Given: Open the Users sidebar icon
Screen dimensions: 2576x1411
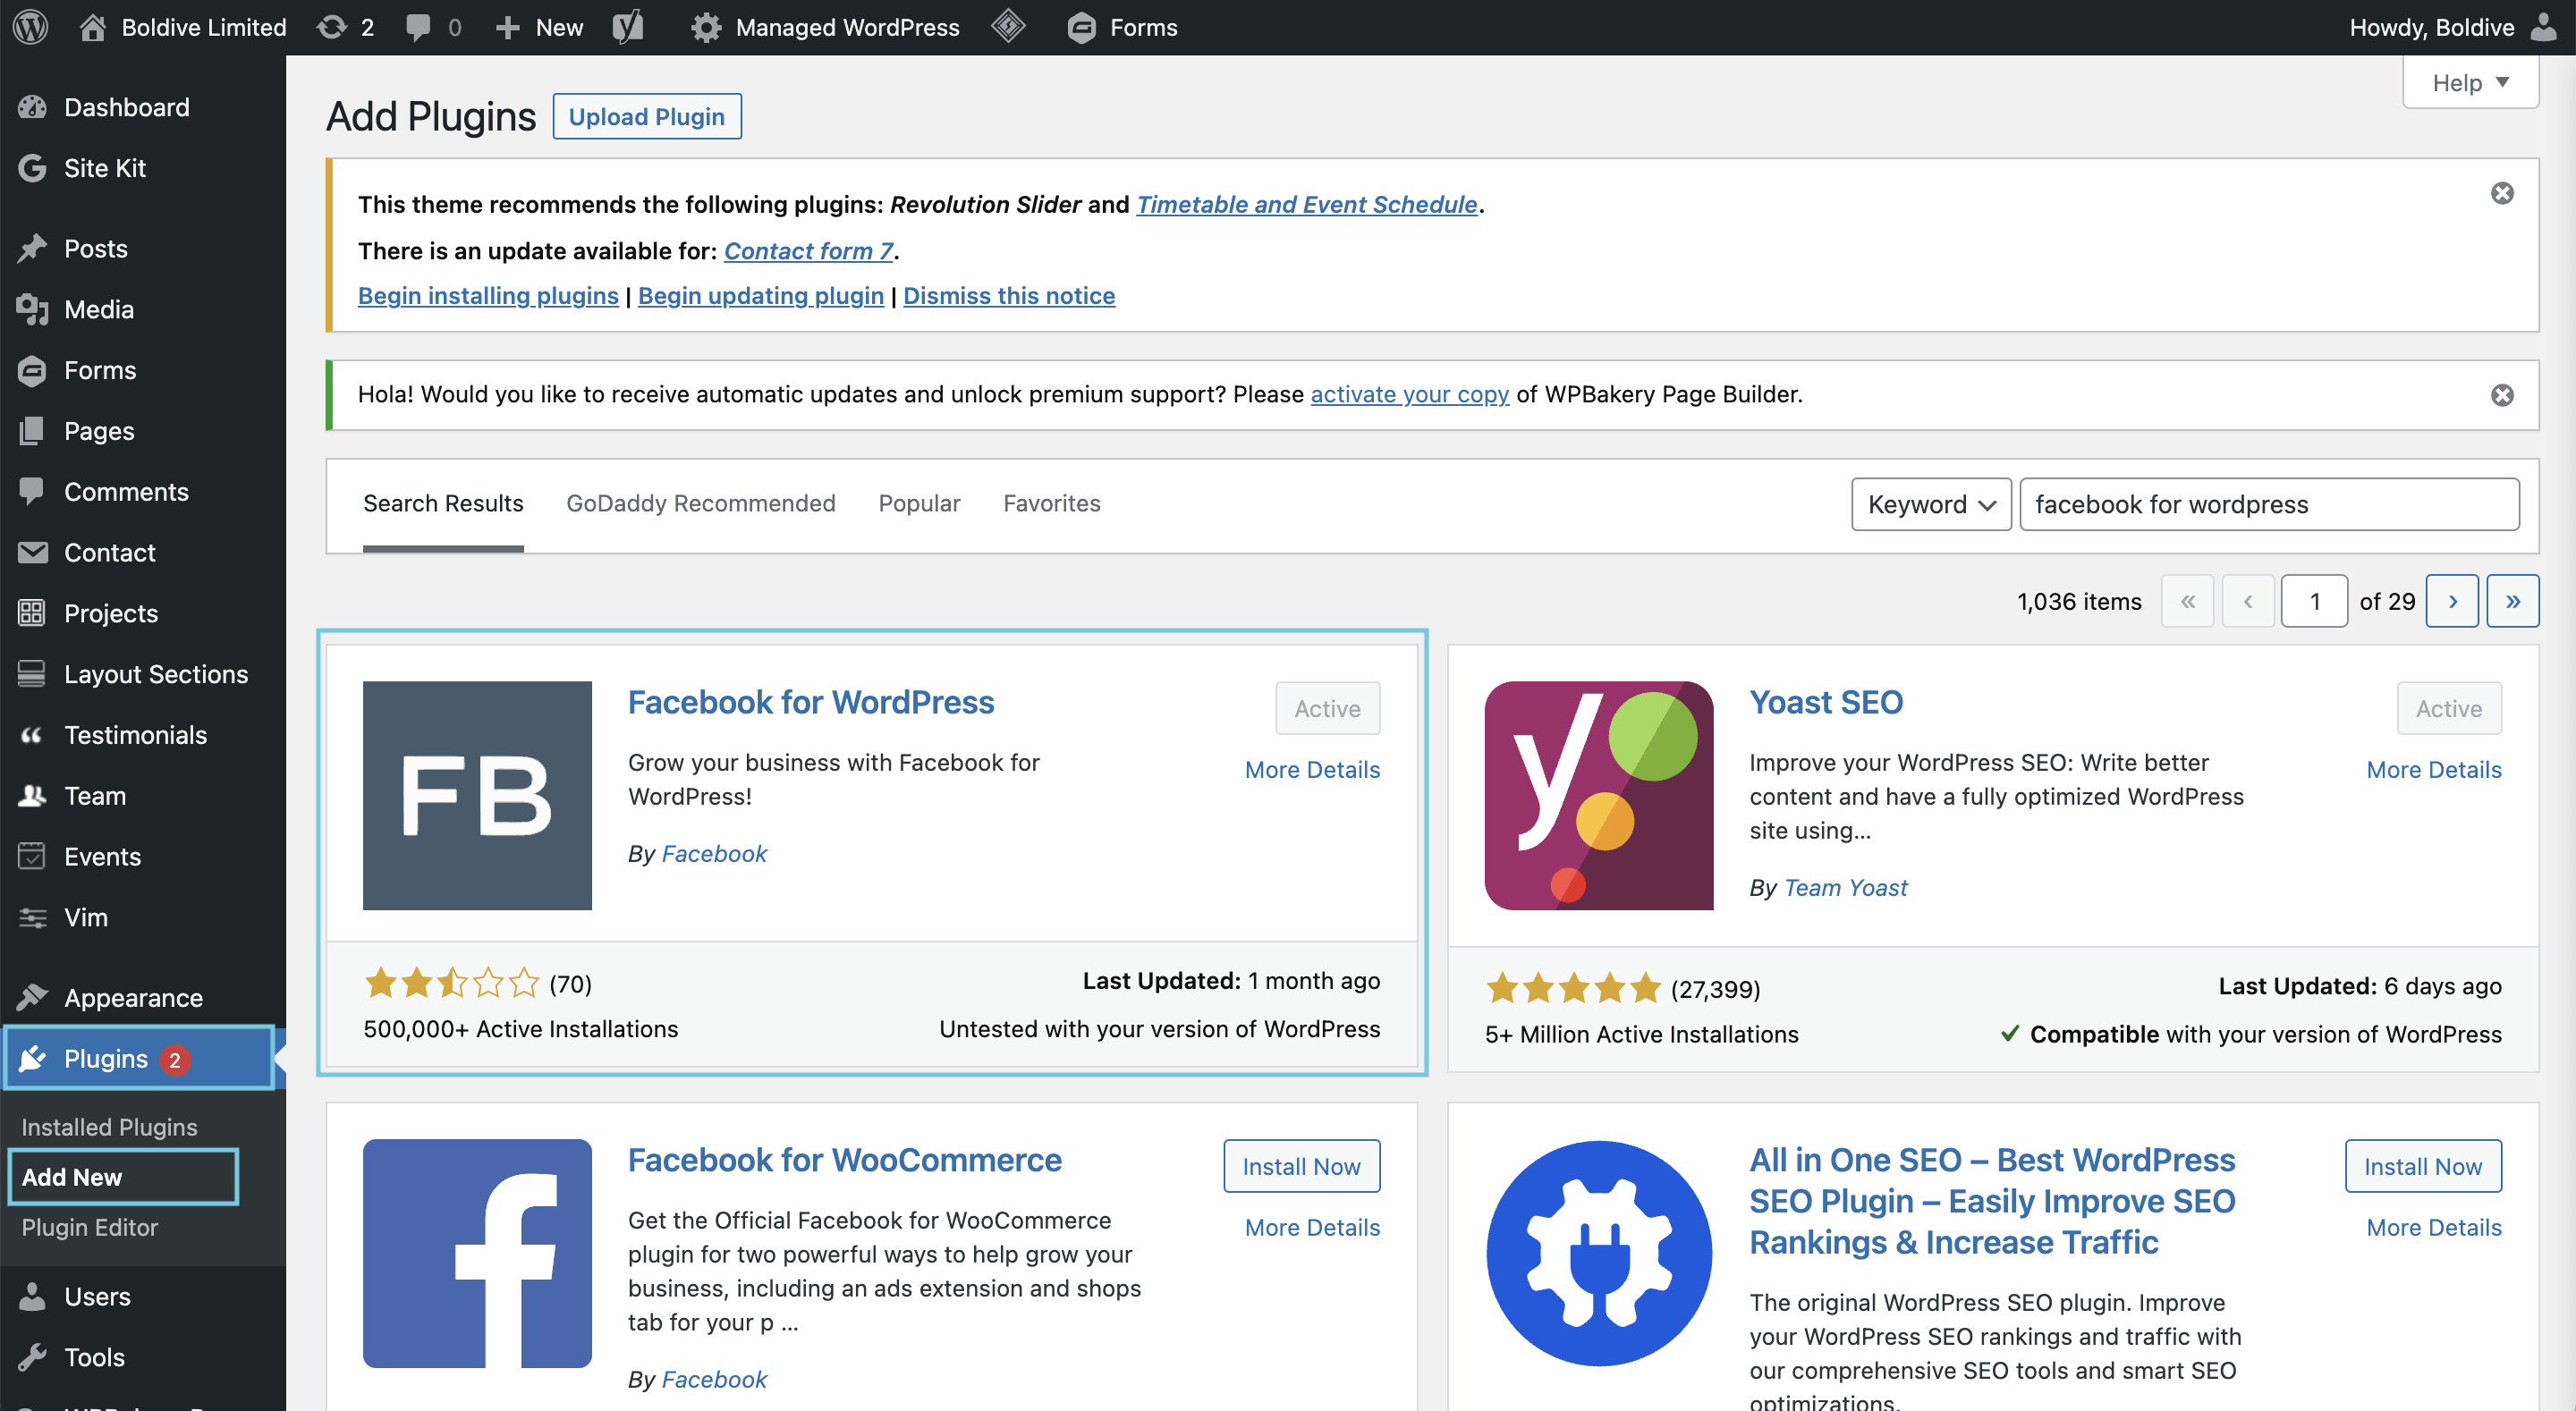Looking at the screenshot, I should coord(32,1296).
